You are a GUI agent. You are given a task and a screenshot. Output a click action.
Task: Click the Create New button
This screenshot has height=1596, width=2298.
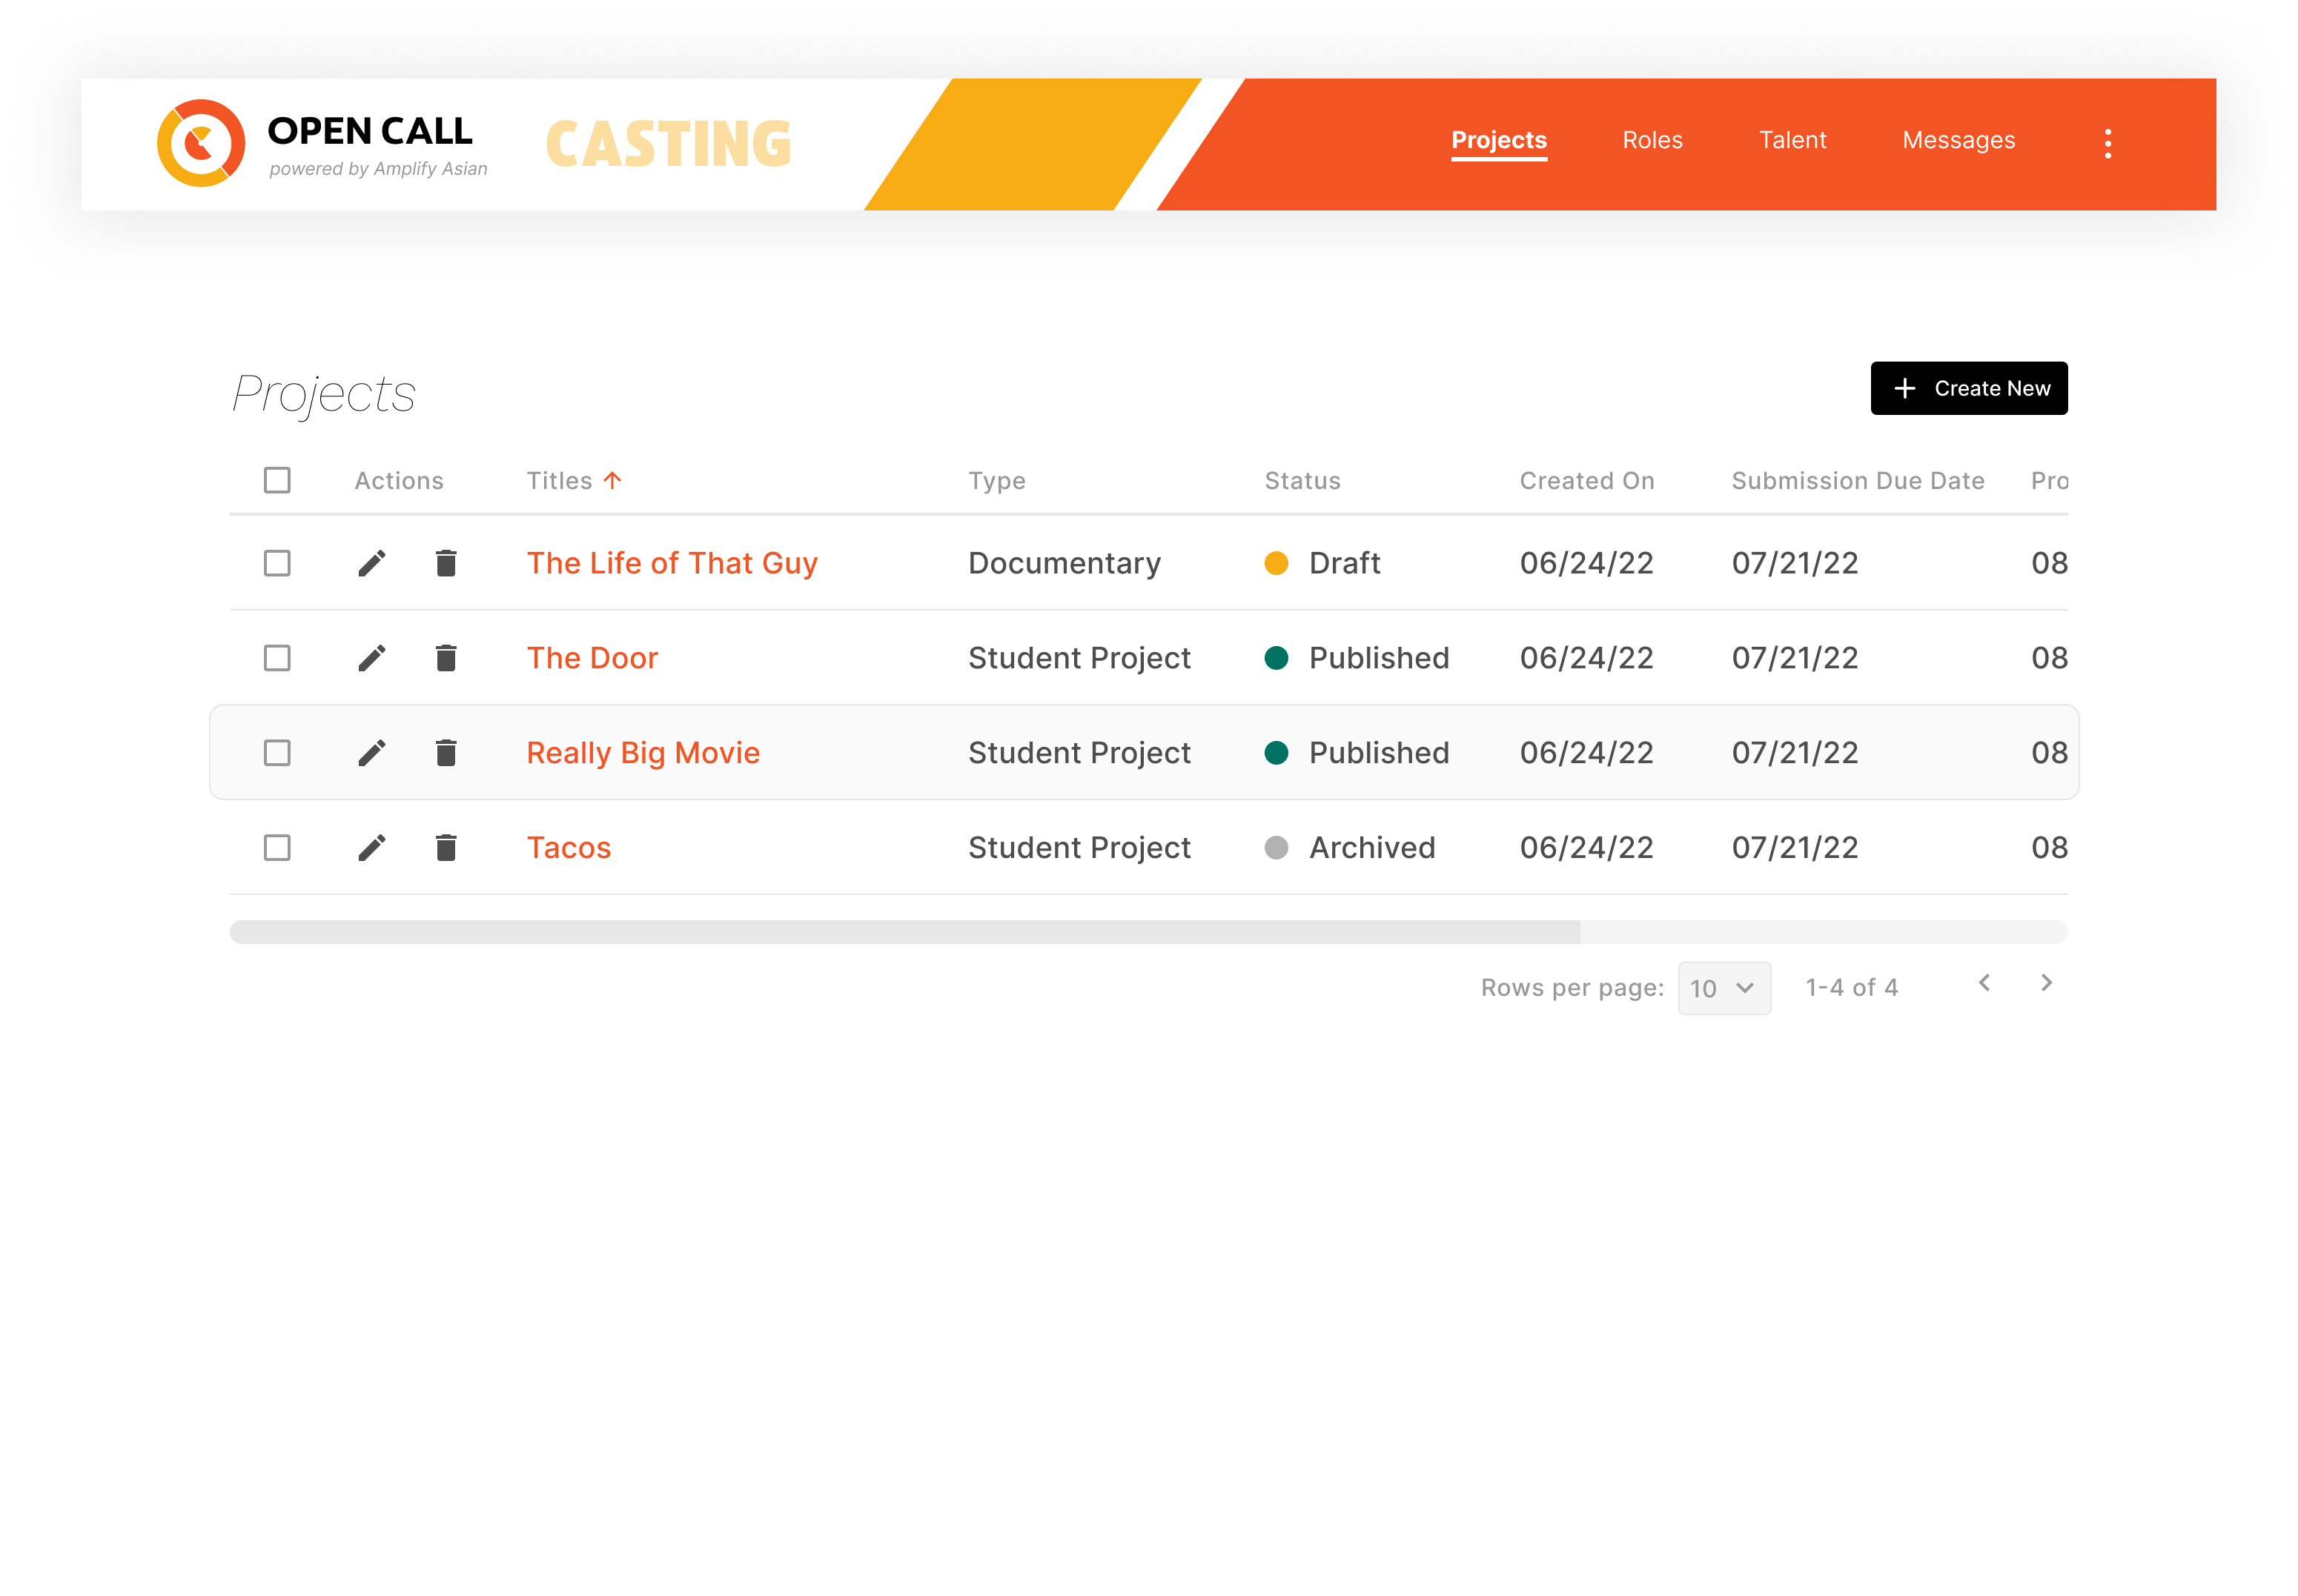tap(1968, 388)
